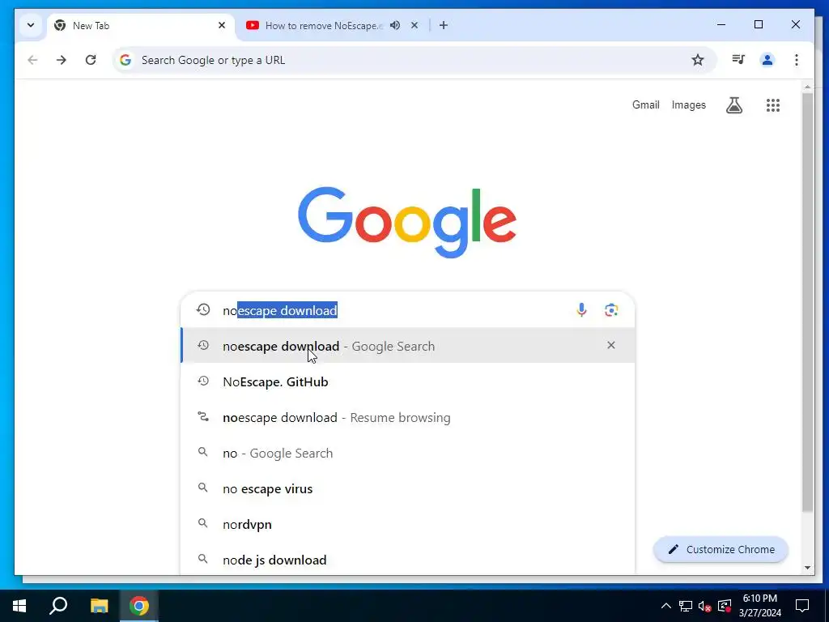Viewport: 829px width, 622px height.
Task: Select the node js download suggestion
Action: 408,560
